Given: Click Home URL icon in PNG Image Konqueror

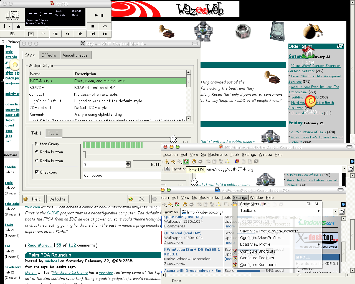Looking at the screenshot, I should point(186,161).
